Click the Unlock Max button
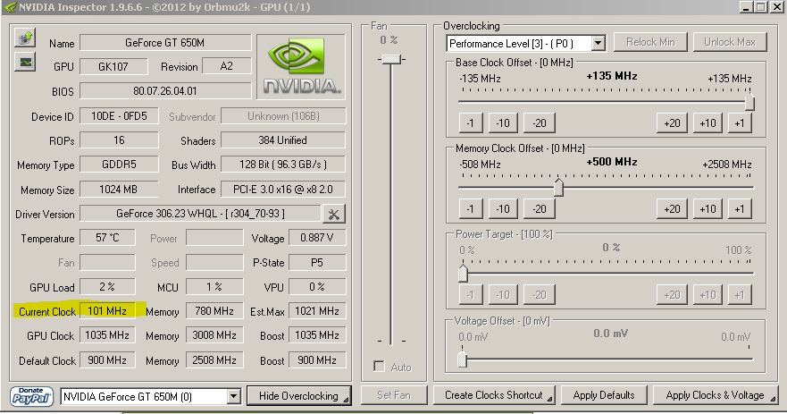Viewport: 787px width, 414px height. [730, 42]
